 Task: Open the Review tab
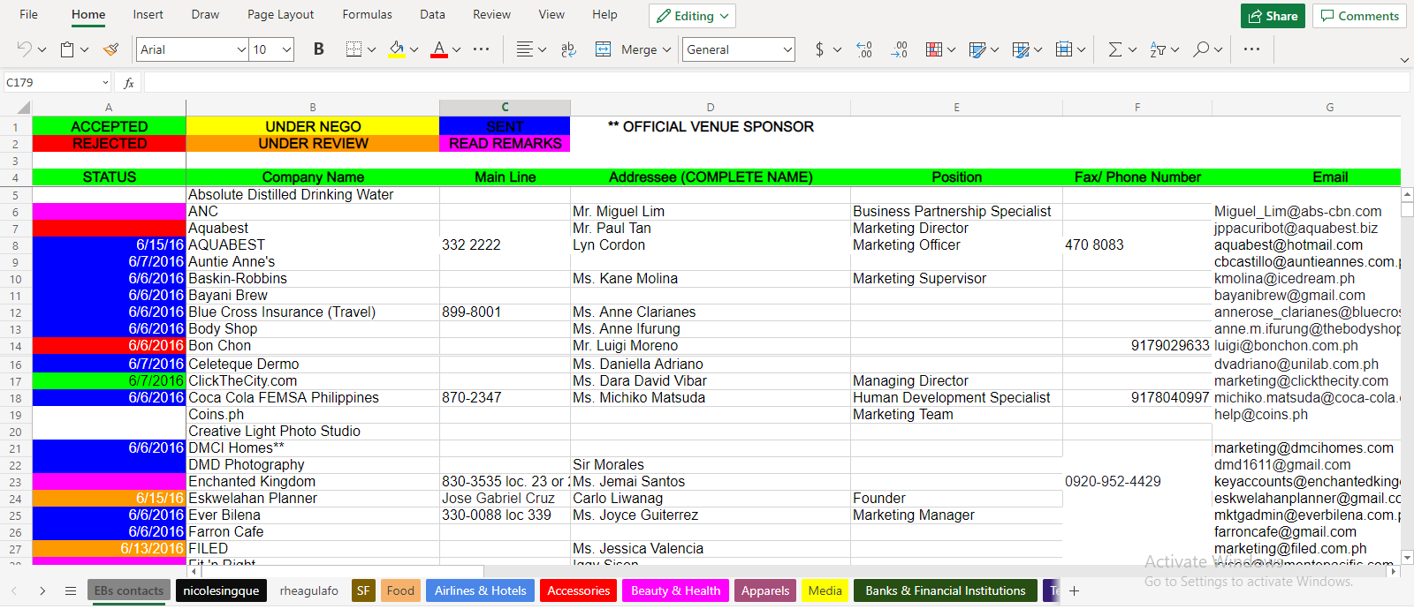pos(491,15)
